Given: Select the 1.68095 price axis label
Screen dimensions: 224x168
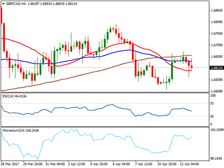Looking at the screenshot, I should [217, 22].
